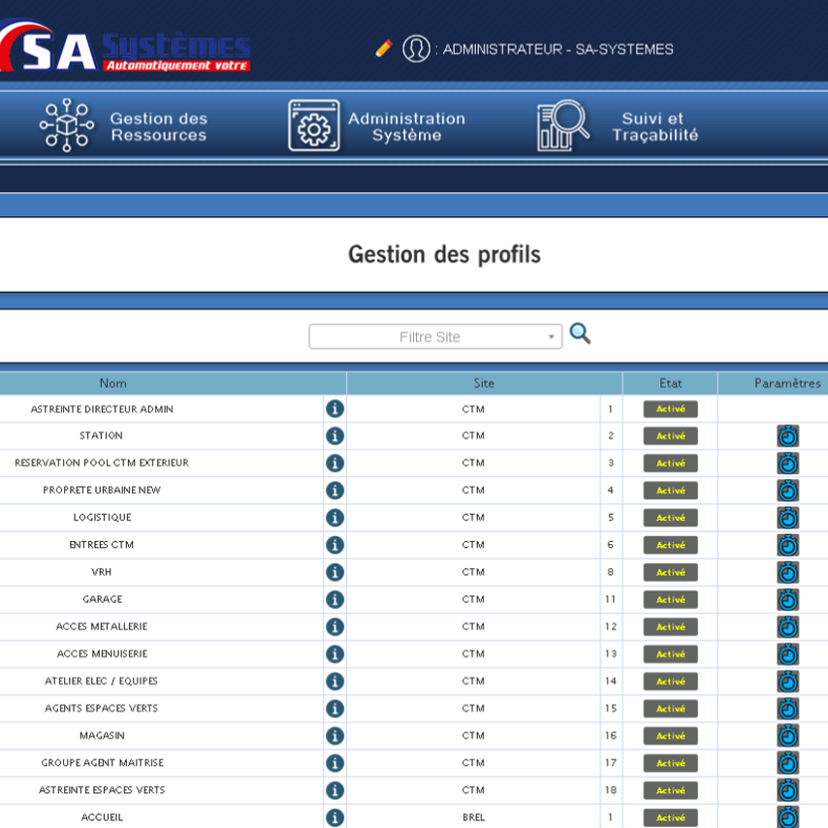Select the PROPRETE URBAINE NEW profile name

[102, 491]
